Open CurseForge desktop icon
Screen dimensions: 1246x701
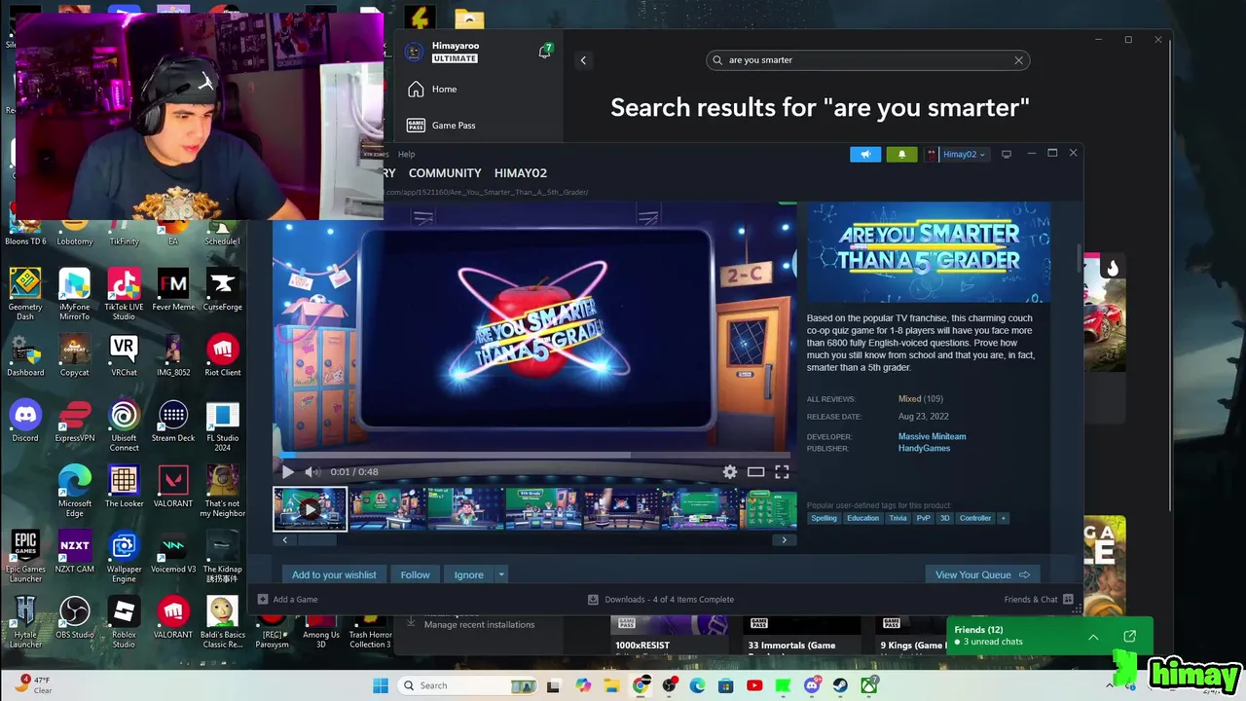click(222, 291)
